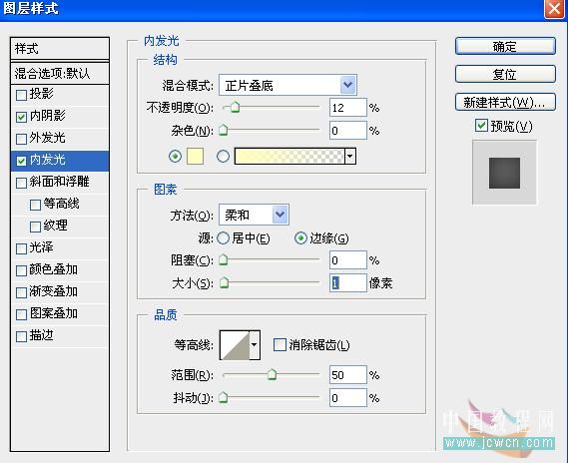Click the 不透明度 opacity slider handle
568x463 pixels.
point(235,108)
